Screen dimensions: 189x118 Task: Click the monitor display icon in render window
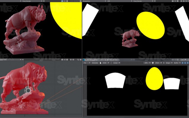(153, 63)
